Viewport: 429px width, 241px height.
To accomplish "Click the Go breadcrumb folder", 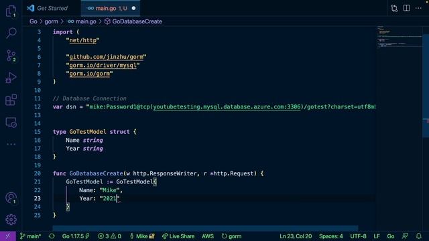I will pos(34,21).
